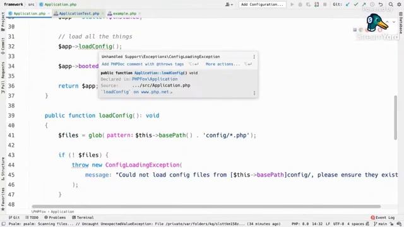Open the Structure tool window
Viewport: 404px width, 227px height.
pyautogui.click(x=3, y=169)
